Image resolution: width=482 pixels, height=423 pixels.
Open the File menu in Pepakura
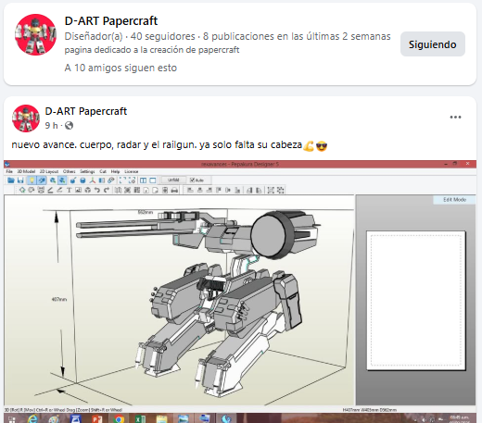[9, 171]
